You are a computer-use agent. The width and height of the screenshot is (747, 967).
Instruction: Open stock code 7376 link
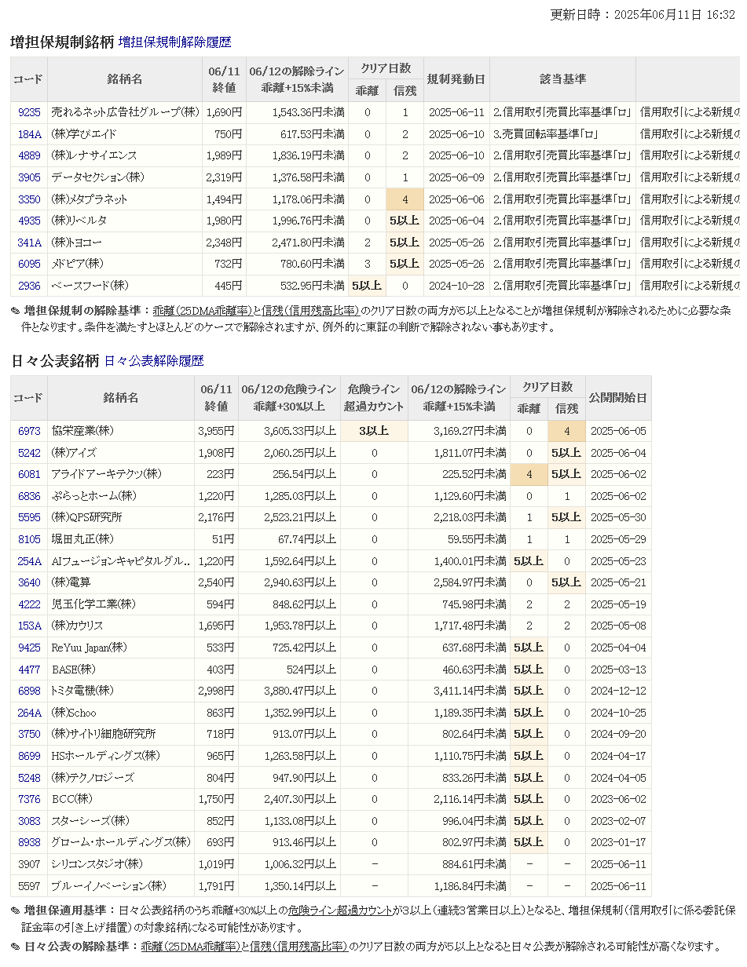[29, 799]
